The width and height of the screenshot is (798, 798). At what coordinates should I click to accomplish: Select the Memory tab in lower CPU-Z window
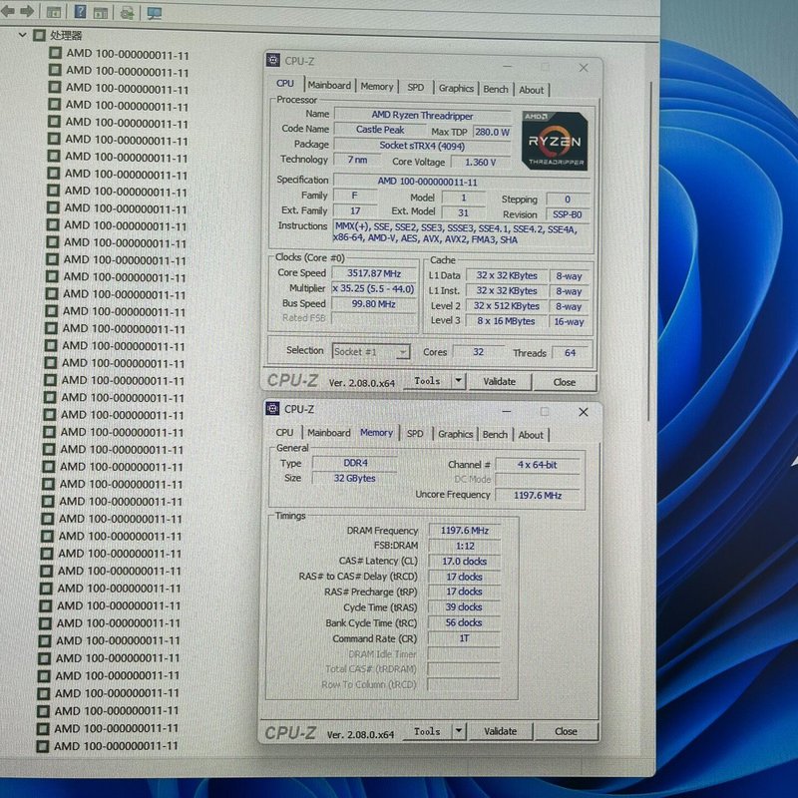tap(377, 432)
